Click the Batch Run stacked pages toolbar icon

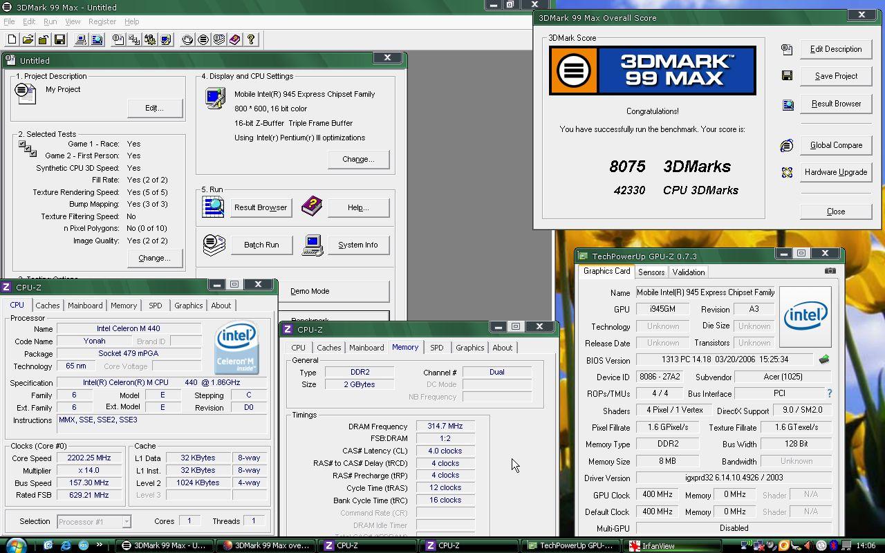coord(219,40)
